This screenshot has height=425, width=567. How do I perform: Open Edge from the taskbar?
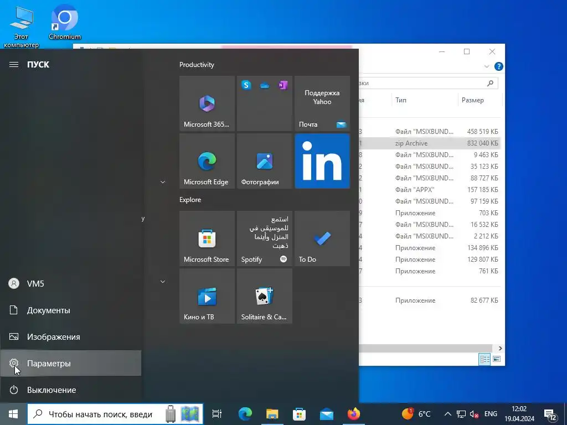[x=245, y=414]
